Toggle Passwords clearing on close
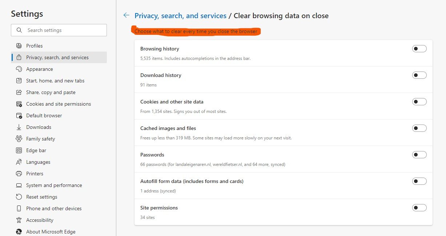 [419, 155]
